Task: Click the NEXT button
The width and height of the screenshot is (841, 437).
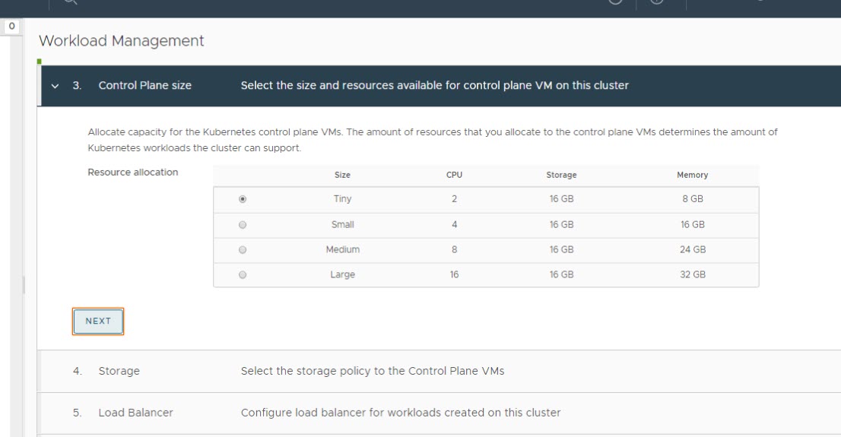Action: [x=98, y=321]
